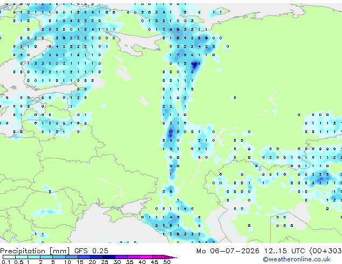Image resolution: width=342 pixels, height=264 pixels.
Task: Click the legend label '10'
Action: pyautogui.click(x=67, y=262)
